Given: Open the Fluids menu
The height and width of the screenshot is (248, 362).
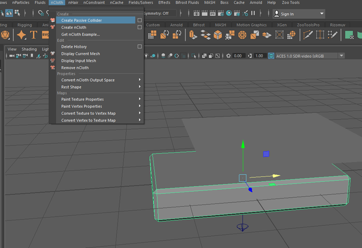Looking at the screenshot, I should (40, 3).
